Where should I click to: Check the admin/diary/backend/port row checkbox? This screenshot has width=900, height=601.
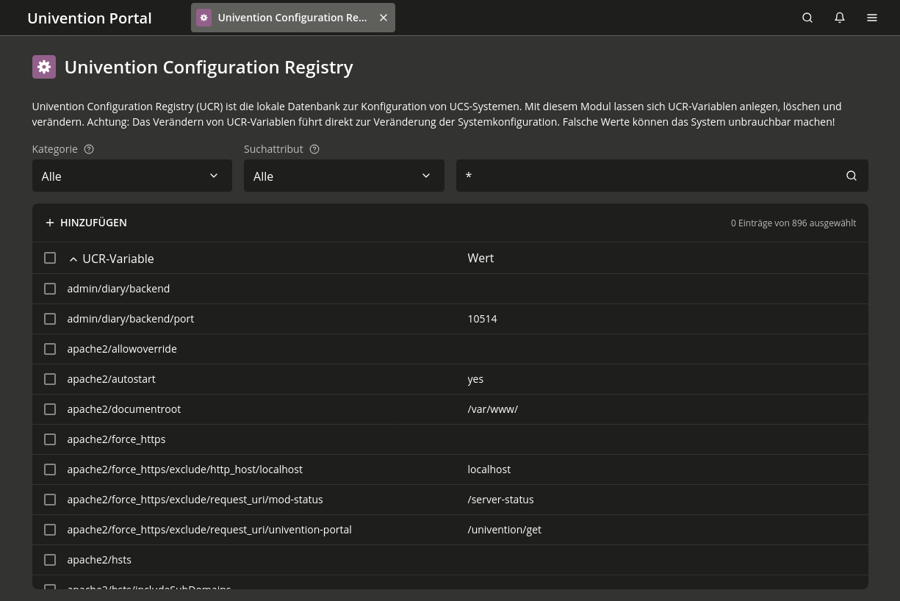click(50, 319)
